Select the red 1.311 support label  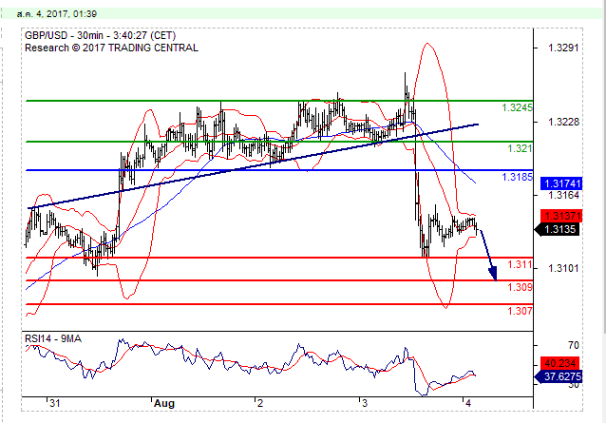(x=520, y=264)
